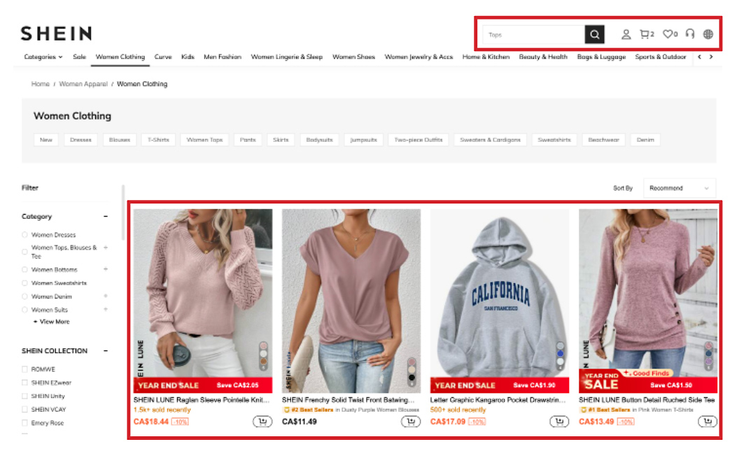Image resolution: width=739 pixels, height=458 pixels.
Task: Go to the Men Fashion tab
Action: 223,57
